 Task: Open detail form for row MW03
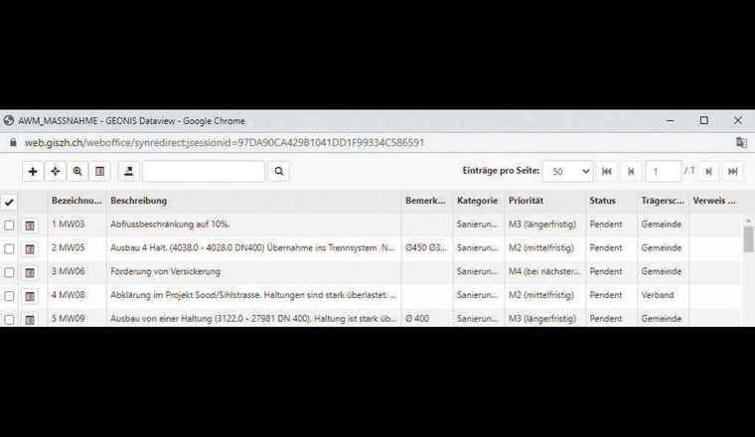30,225
